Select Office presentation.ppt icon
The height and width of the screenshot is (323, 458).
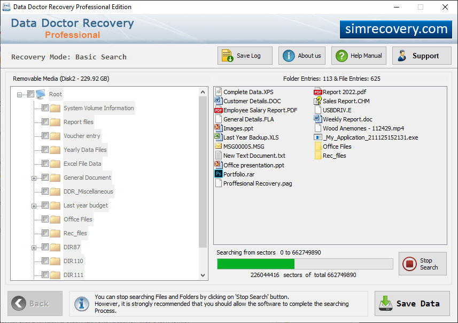[218, 165]
